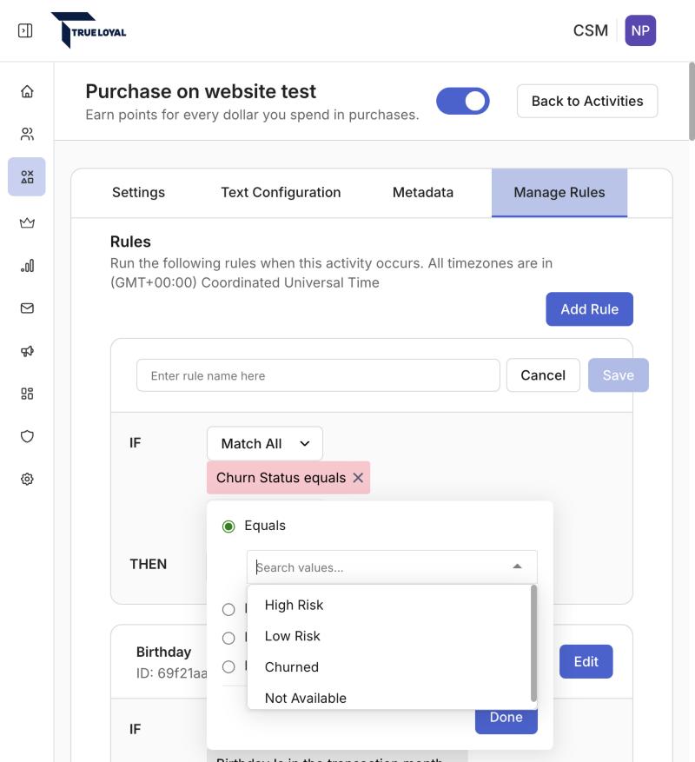Open the TrueLoyal logo home link

click(89, 30)
